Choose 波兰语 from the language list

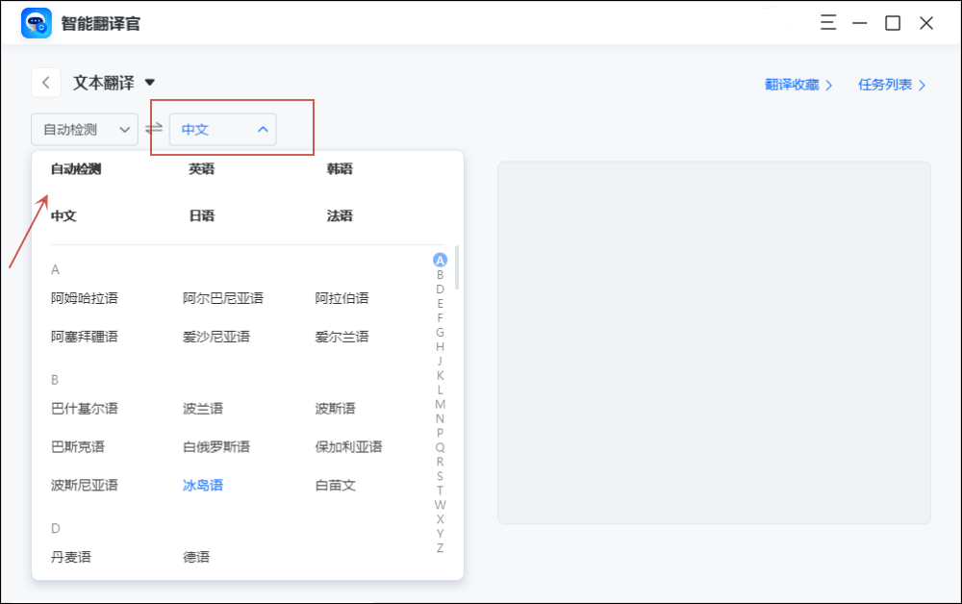point(201,408)
